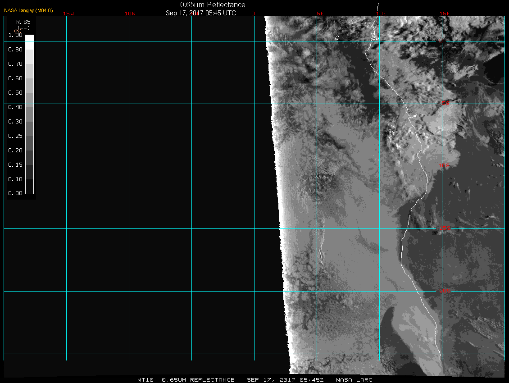This screenshot has height=383, width=509.
Task: Click the 0.30 colorbar value
Action: [15, 122]
